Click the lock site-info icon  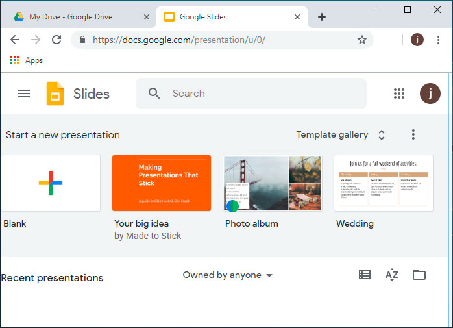pos(82,40)
